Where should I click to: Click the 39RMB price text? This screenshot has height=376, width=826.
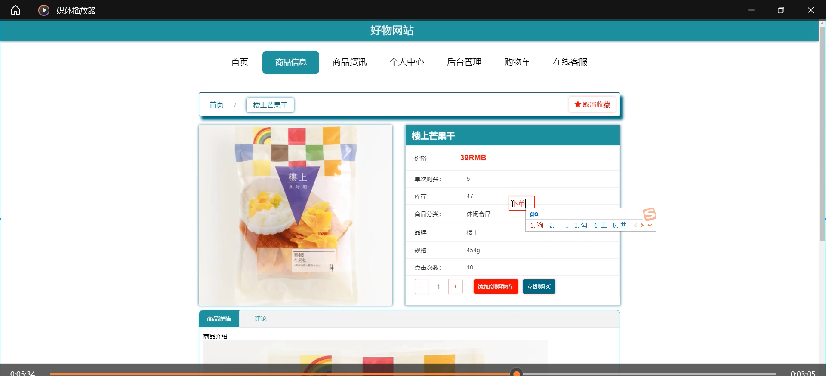click(x=473, y=158)
